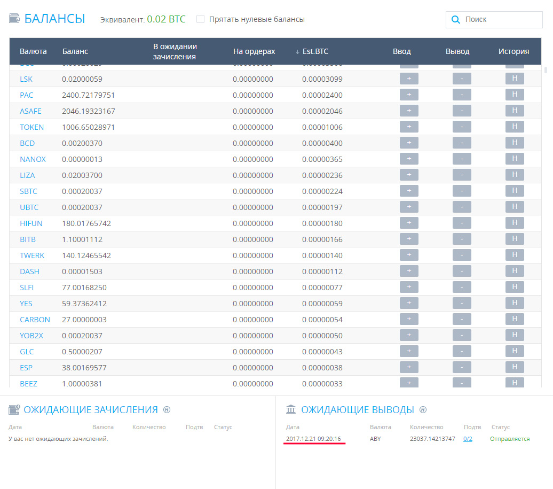Click the На ордерах column header
The image size is (553, 489).
tap(254, 52)
